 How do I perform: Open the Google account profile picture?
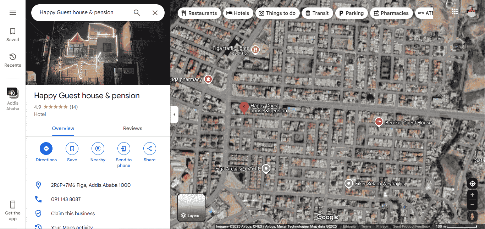click(x=472, y=12)
